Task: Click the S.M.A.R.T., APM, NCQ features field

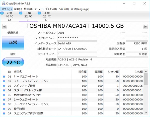Action: tap(103, 65)
